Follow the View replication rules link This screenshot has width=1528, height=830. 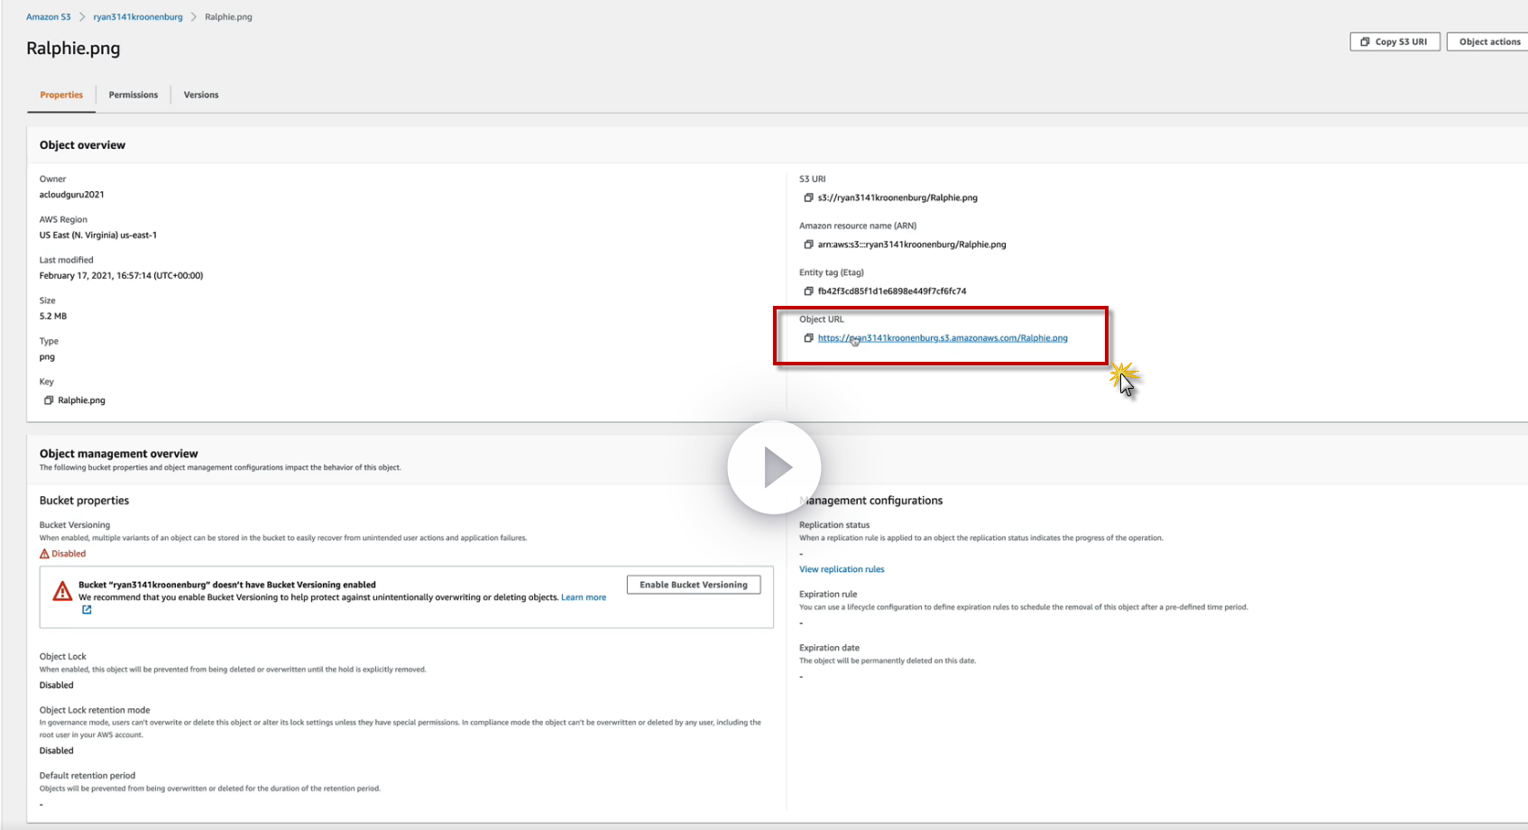point(842,569)
